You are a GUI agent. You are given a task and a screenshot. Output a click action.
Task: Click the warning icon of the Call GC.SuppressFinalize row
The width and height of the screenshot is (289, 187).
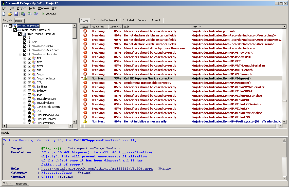[x=85, y=78]
